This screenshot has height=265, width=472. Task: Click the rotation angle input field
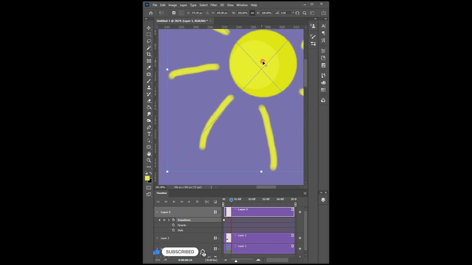[286, 13]
